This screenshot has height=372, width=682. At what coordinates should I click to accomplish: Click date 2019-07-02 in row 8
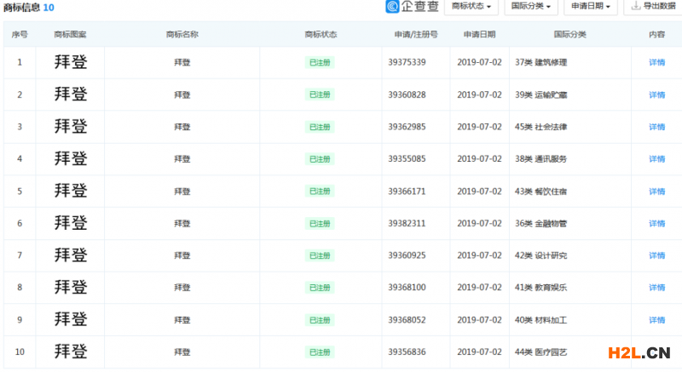click(x=479, y=288)
